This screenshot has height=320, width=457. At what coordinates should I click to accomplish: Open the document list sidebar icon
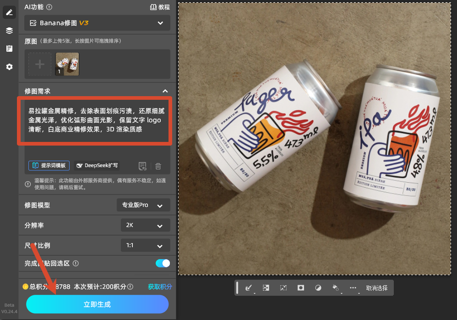pyautogui.click(x=9, y=49)
